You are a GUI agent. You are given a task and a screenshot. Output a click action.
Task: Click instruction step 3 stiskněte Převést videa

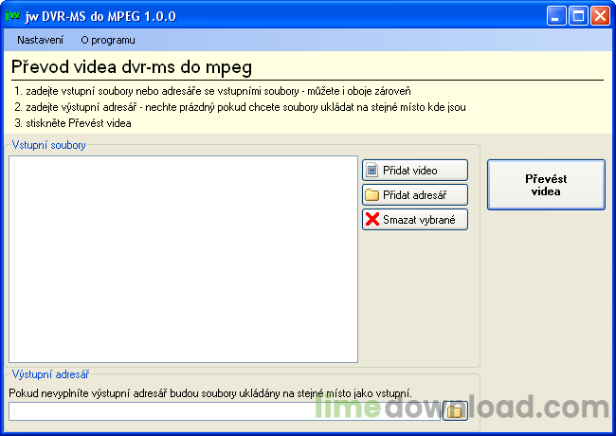(73, 123)
